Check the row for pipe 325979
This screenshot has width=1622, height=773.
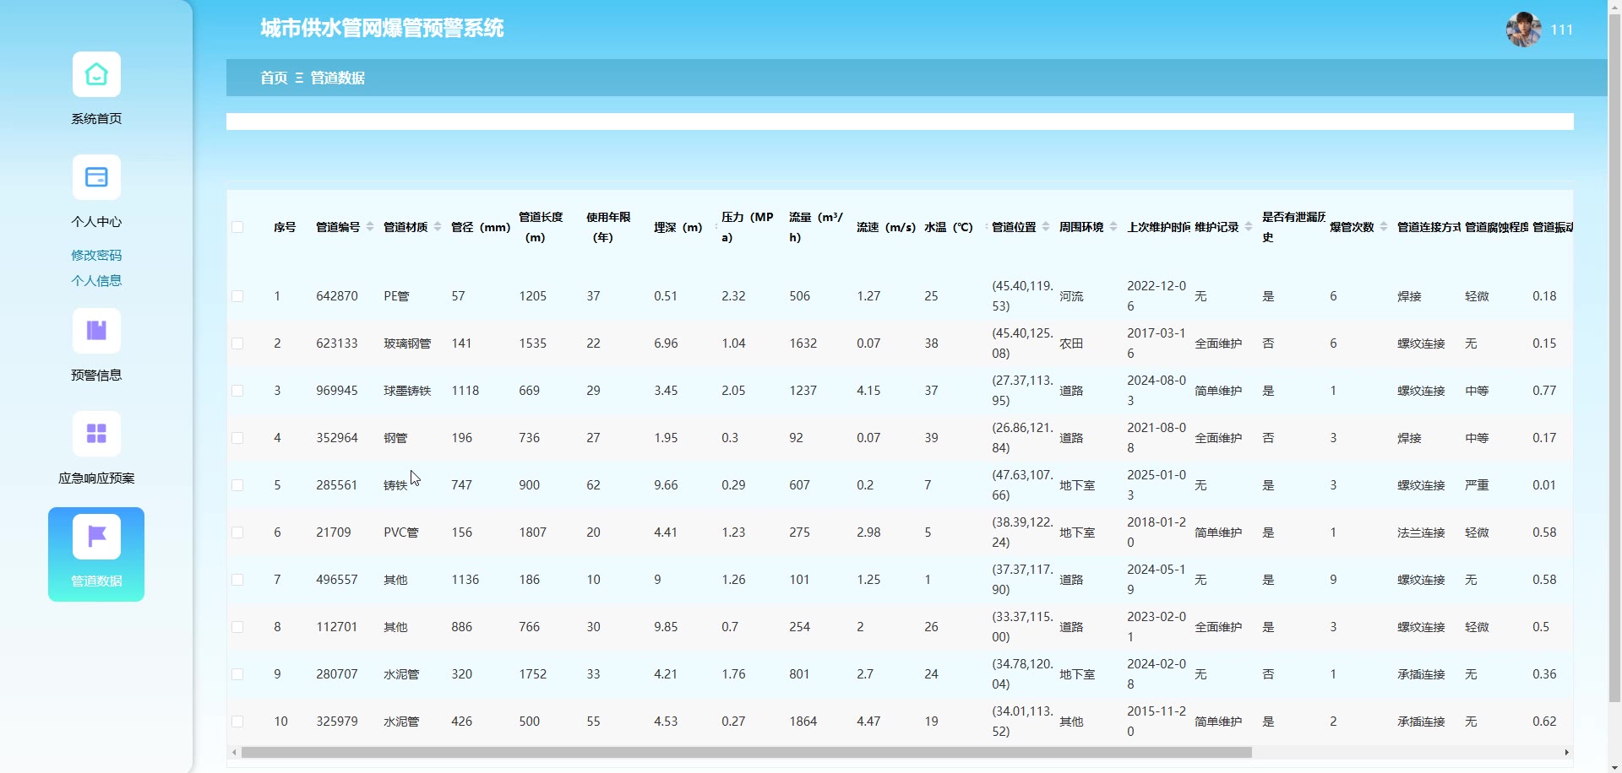237,722
